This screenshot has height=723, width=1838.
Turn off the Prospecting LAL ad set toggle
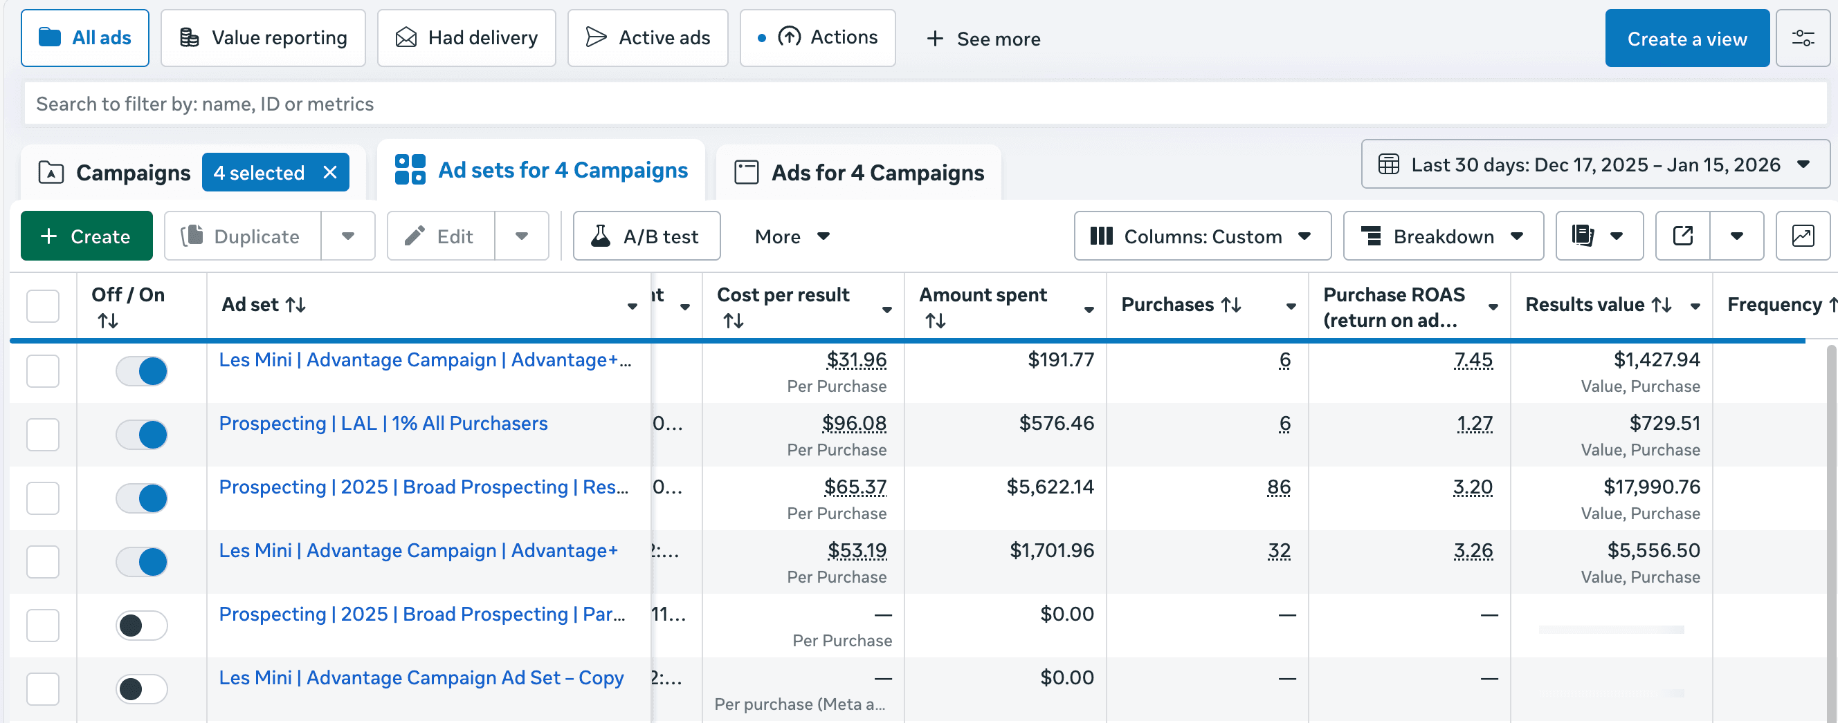[x=142, y=434]
